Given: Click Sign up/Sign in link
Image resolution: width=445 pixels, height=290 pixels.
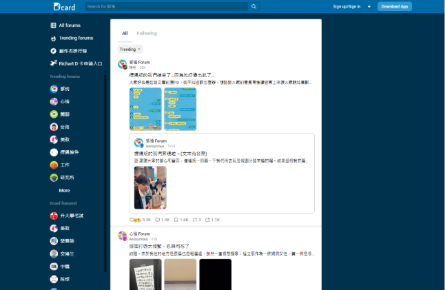Looking at the screenshot, I should 346,6.
